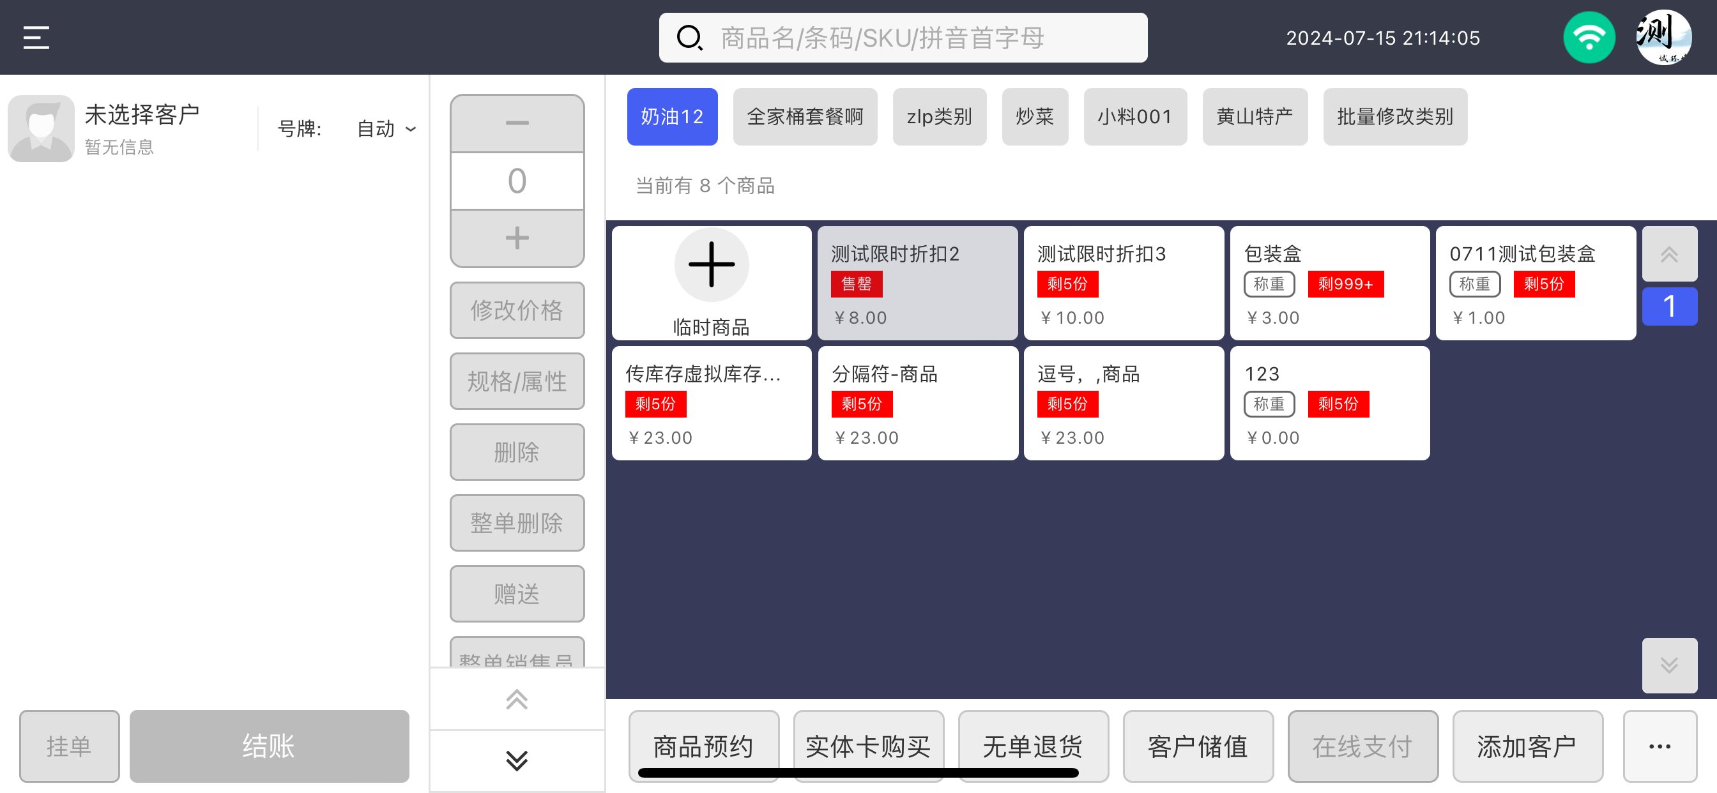This screenshot has height=793, width=1717.
Task: Decrease quantity with minus button
Action: click(x=517, y=123)
